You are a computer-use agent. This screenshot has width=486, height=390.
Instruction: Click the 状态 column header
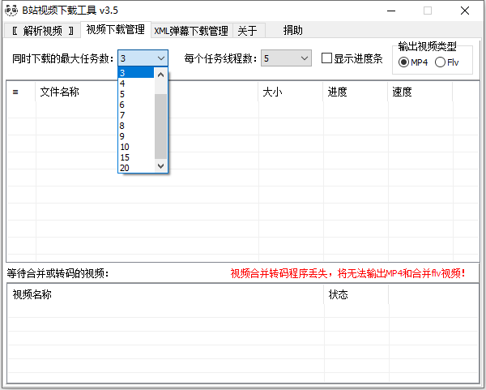(356, 294)
